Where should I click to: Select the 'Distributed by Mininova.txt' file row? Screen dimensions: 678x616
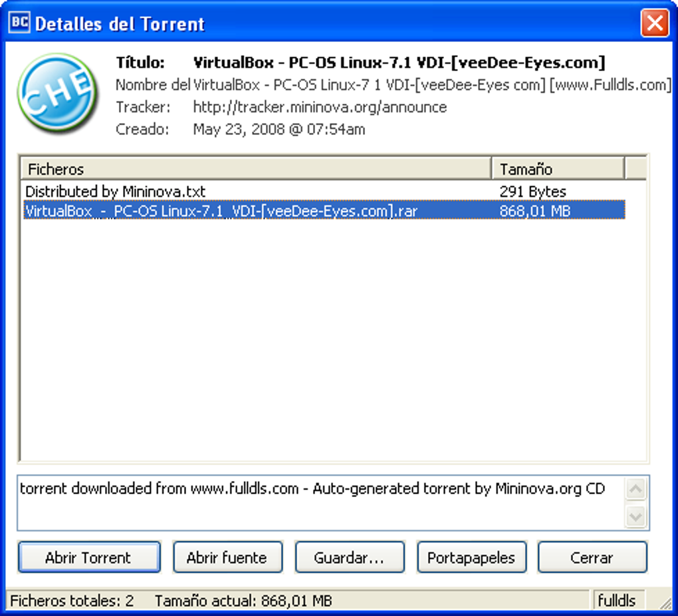(x=324, y=192)
